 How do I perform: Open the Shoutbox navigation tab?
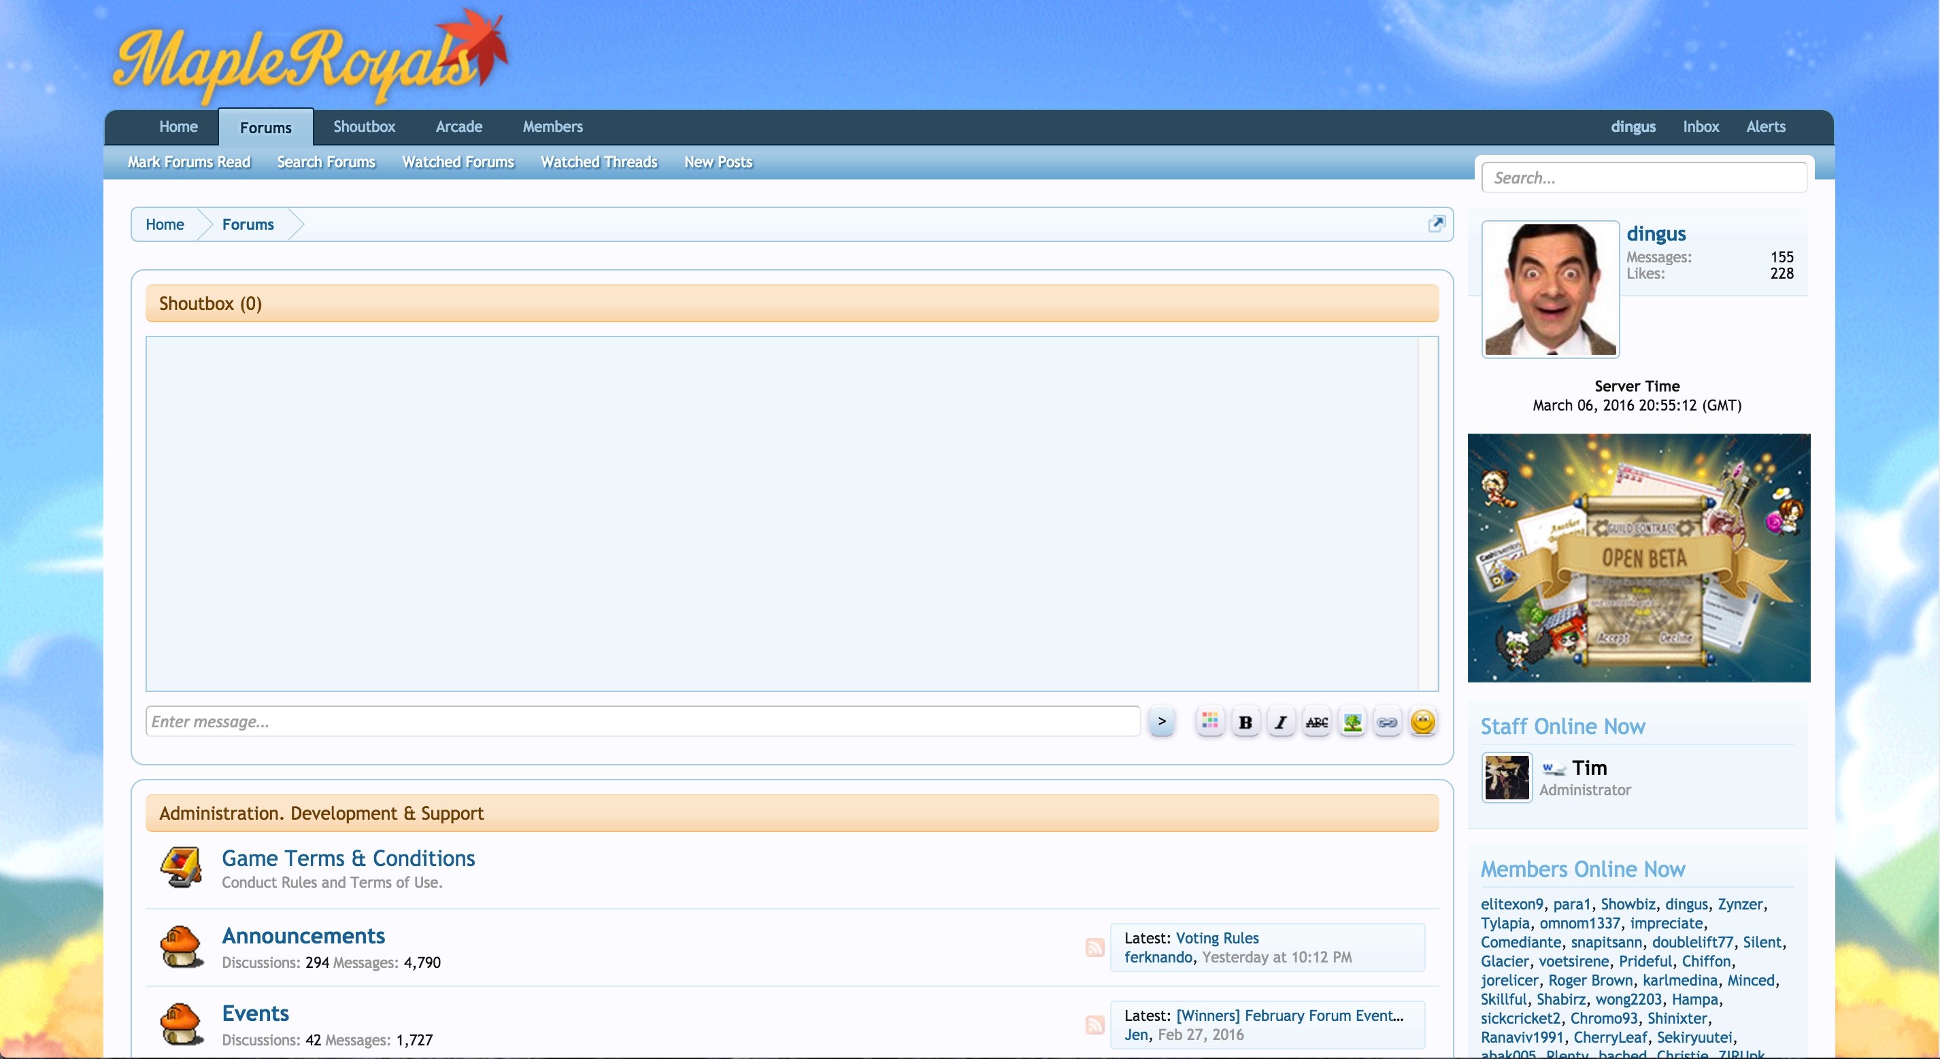pos(365,126)
